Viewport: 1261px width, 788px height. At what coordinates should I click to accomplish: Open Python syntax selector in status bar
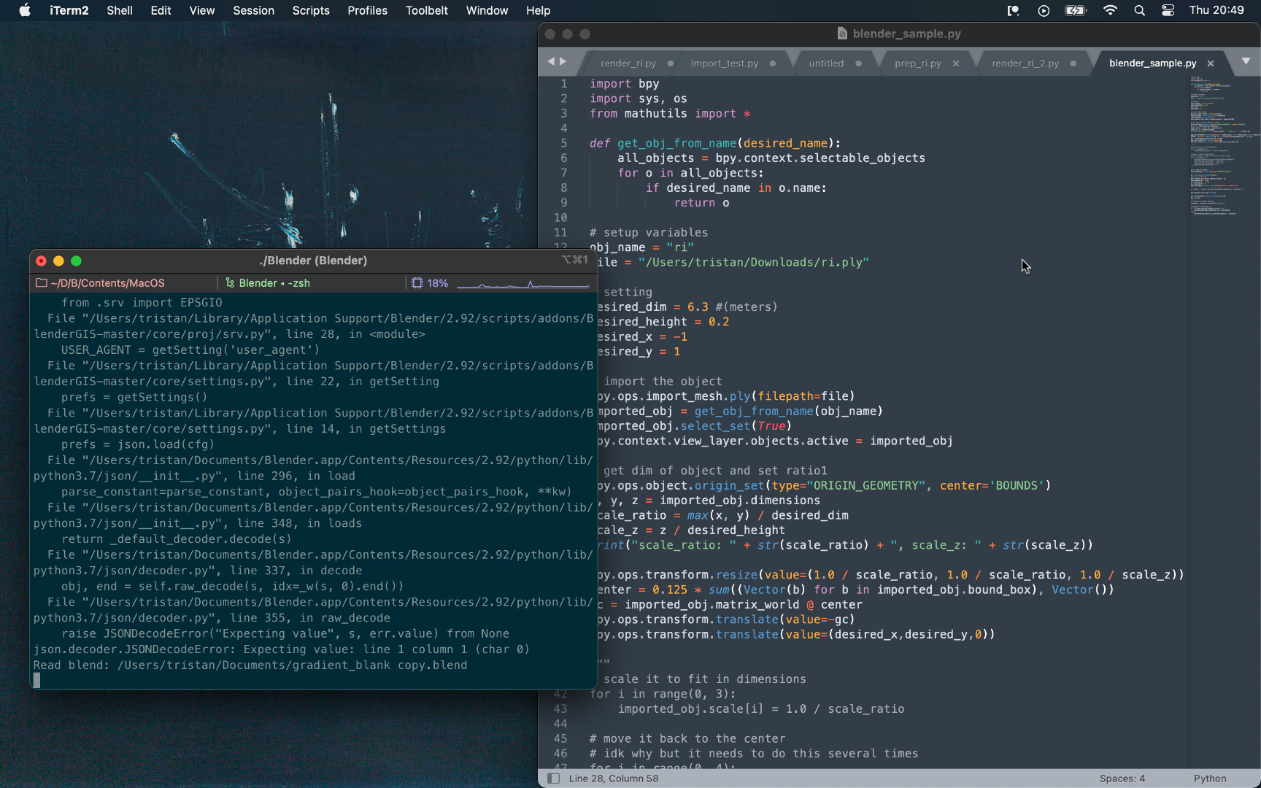pos(1209,779)
